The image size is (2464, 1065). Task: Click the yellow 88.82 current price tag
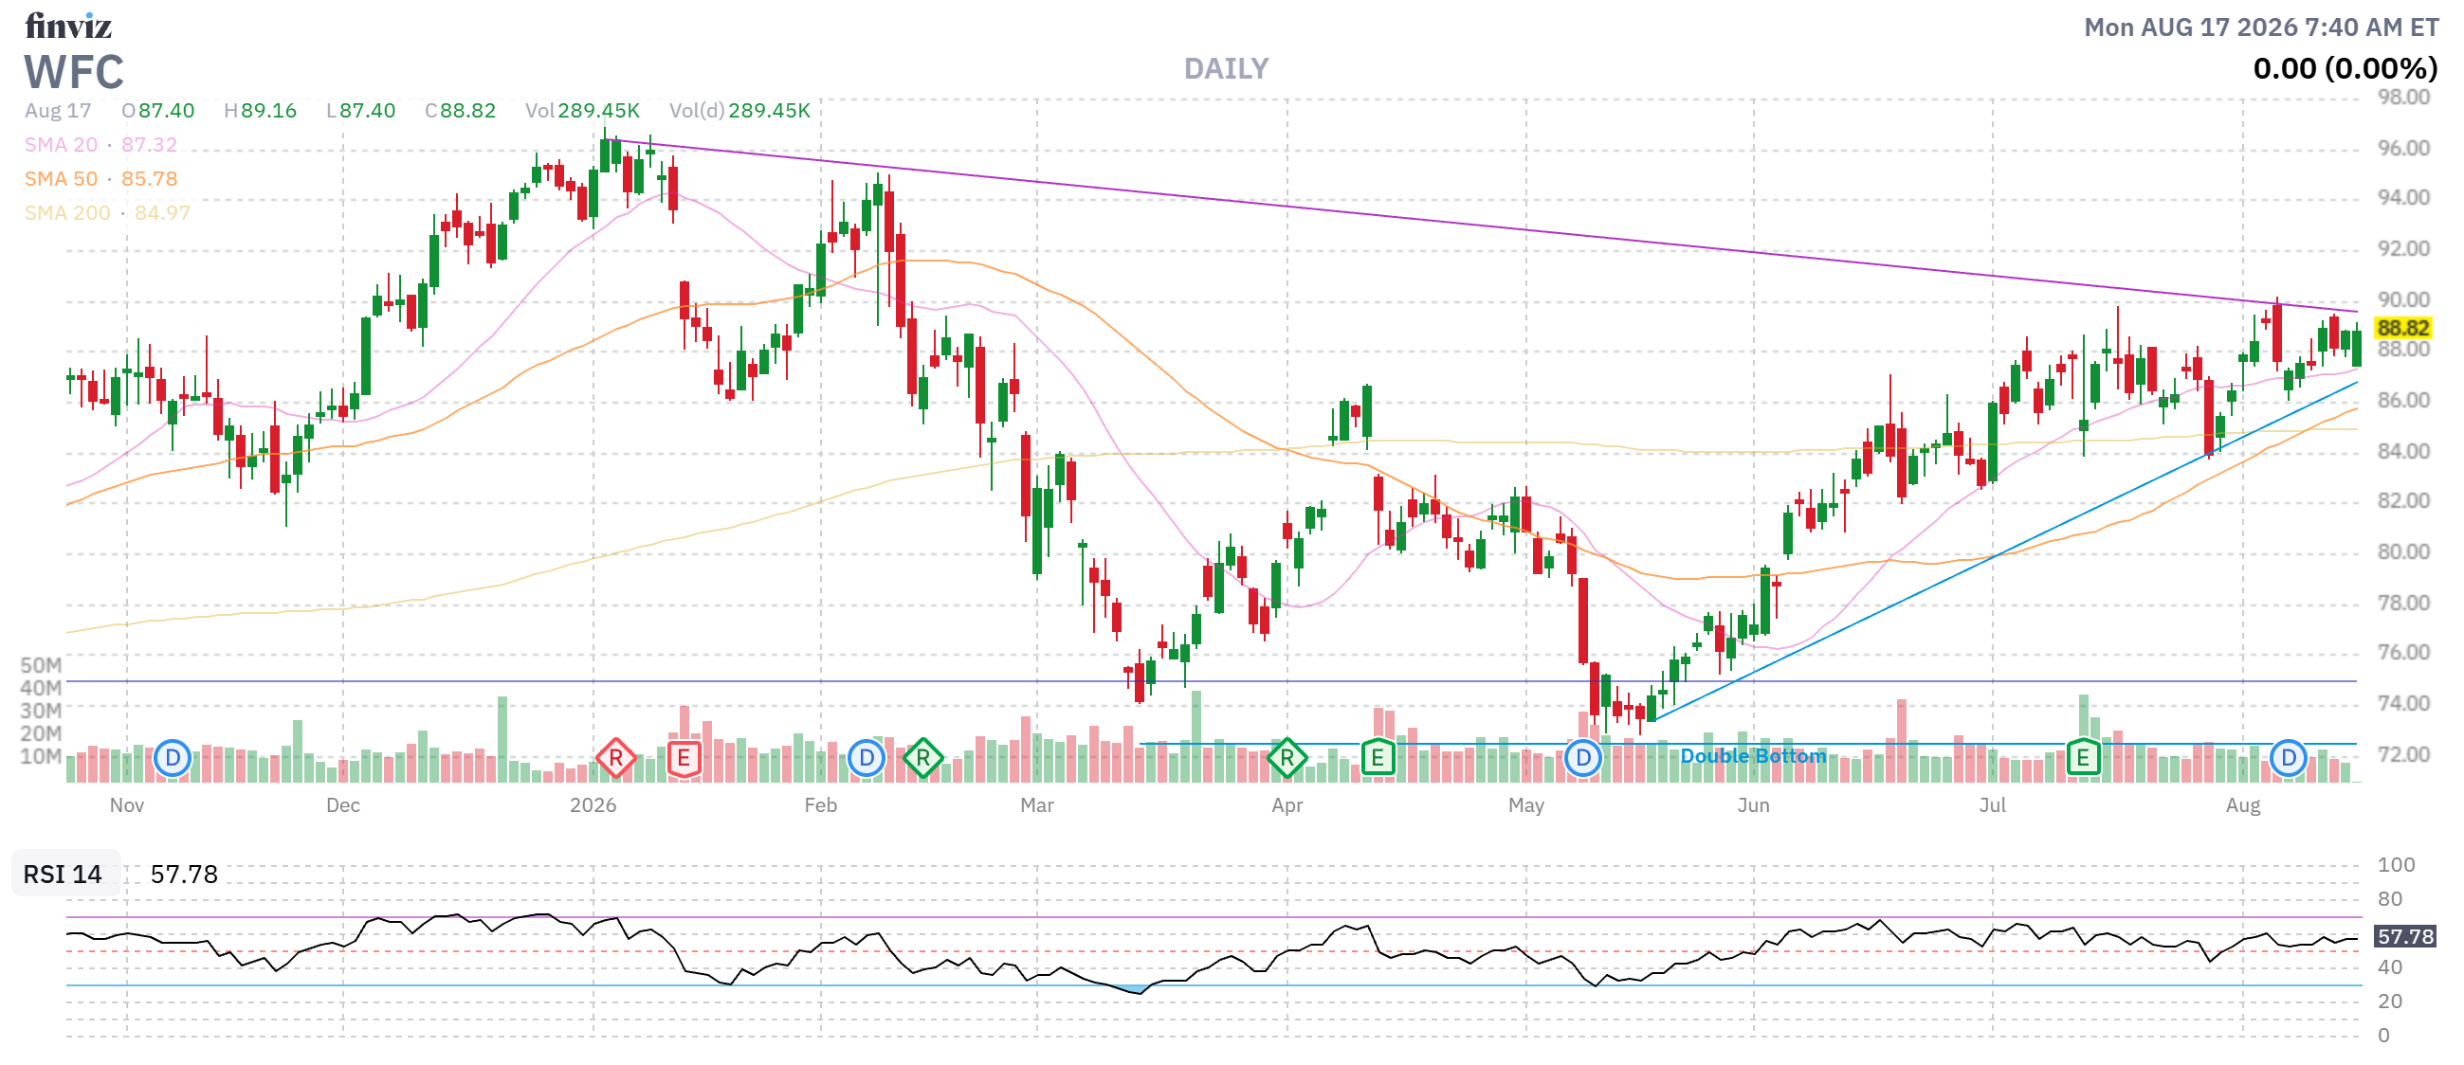(x=2402, y=328)
